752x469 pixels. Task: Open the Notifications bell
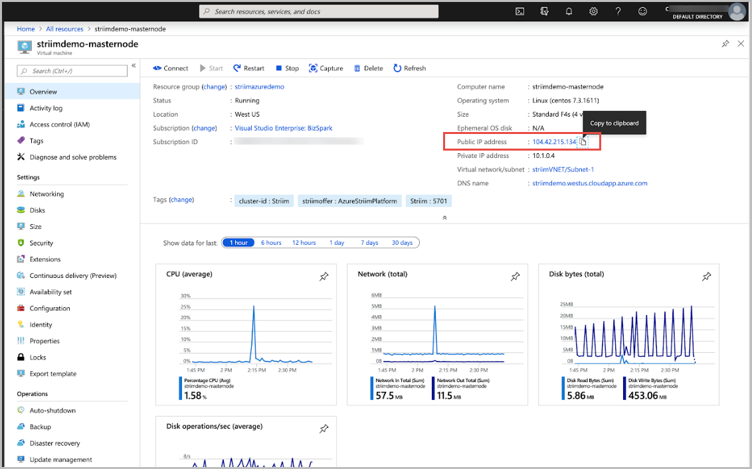coord(569,11)
